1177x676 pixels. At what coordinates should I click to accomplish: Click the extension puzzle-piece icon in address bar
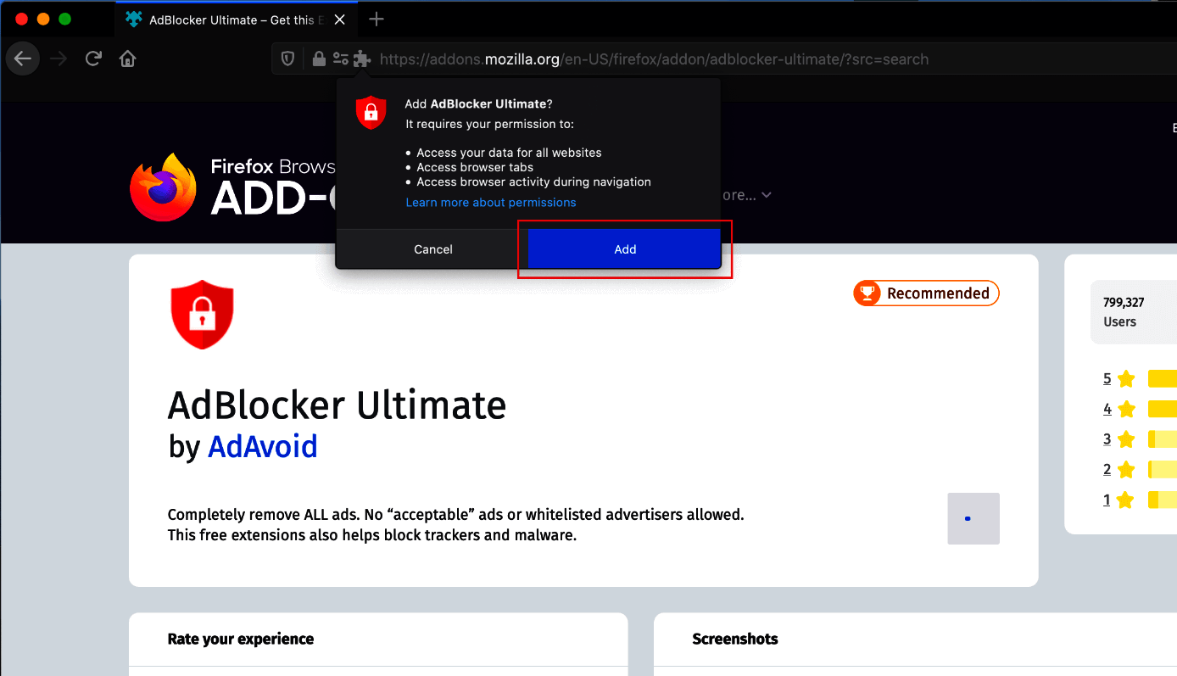363,59
